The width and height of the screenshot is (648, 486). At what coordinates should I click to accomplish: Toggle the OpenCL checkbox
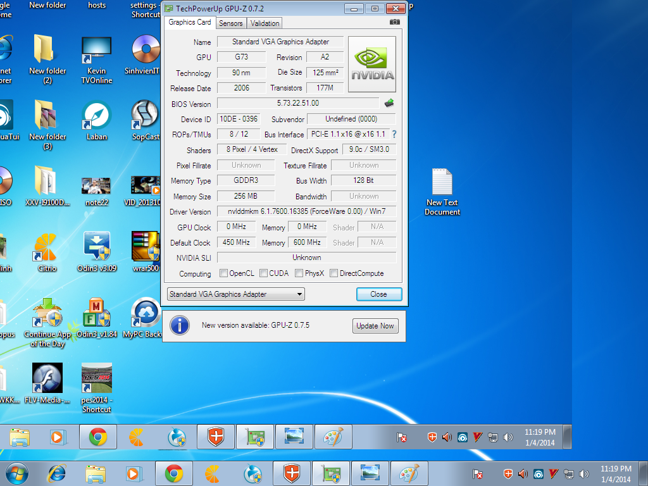(223, 273)
